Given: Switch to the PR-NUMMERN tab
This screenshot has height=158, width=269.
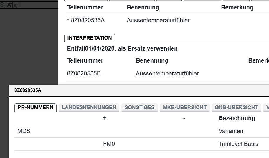Looking at the screenshot, I should coord(35,107).
